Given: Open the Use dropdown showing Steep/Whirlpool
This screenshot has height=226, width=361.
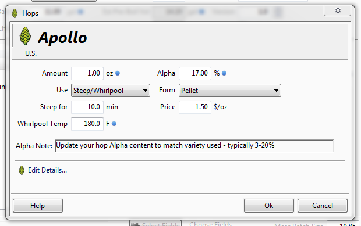Looking at the screenshot, I should click(x=111, y=90).
